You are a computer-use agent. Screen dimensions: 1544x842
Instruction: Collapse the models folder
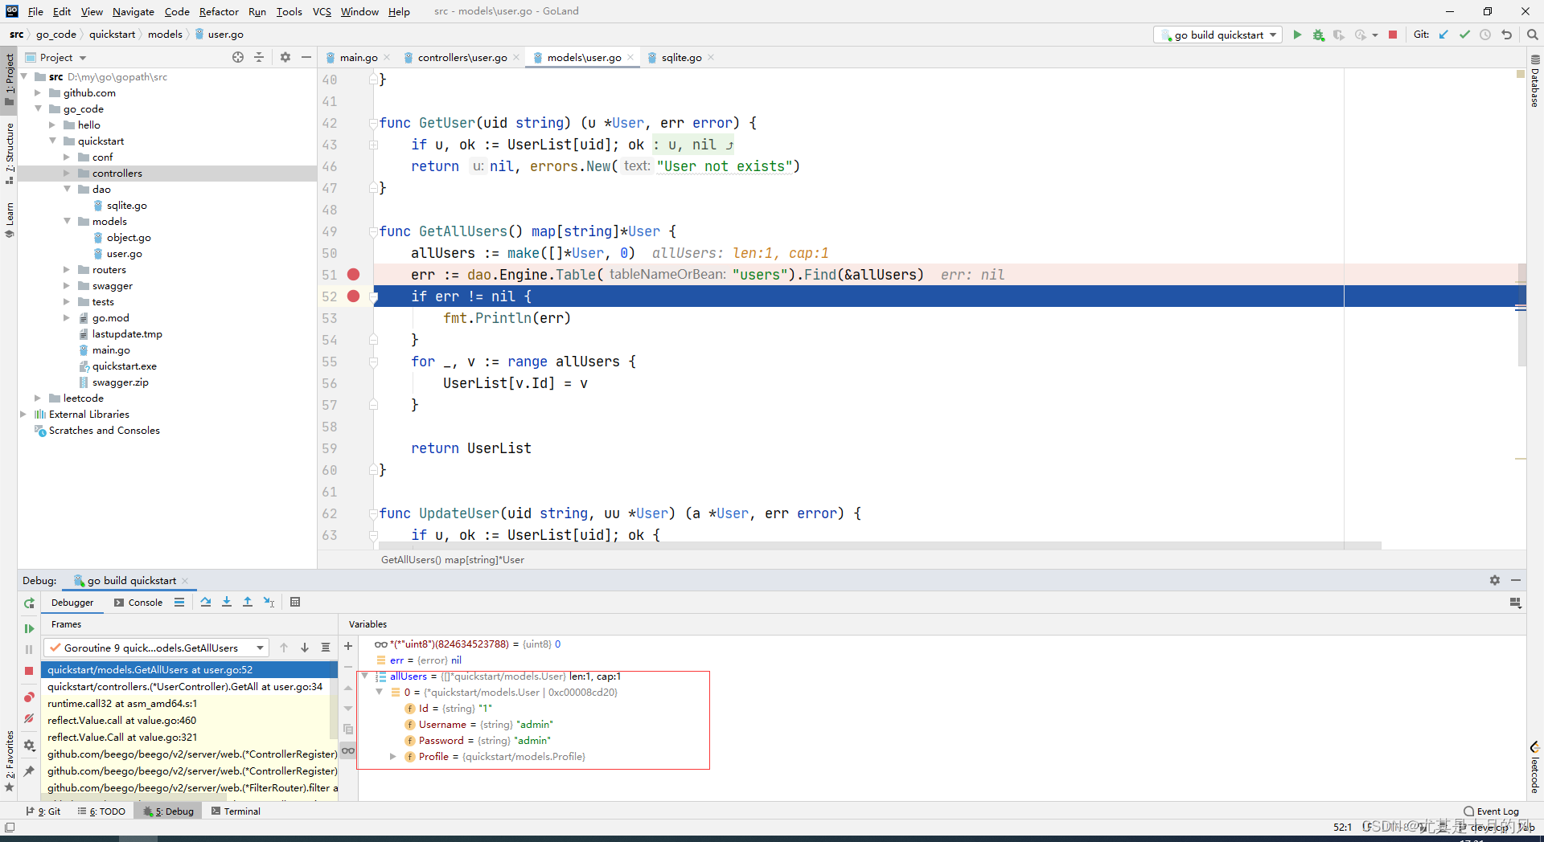(67, 222)
